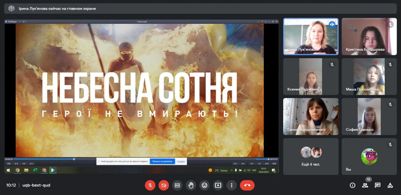This screenshot has width=401, height=195.
Task: Open the chat panel
Action: click(x=378, y=185)
